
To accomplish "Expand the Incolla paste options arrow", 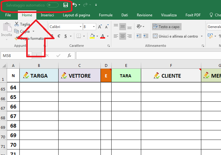I will (x=6, y=39).
